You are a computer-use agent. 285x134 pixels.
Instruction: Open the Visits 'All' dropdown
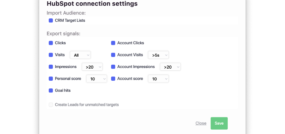(x=80, y=55)
